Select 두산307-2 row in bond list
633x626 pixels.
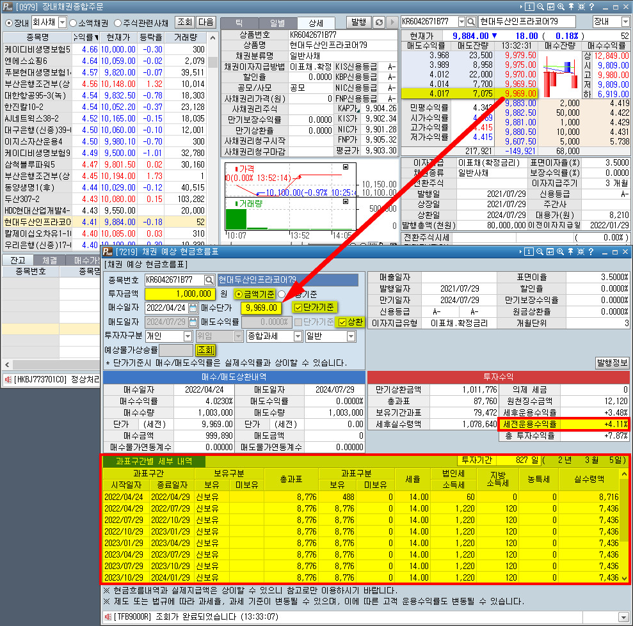pos(106,200)
